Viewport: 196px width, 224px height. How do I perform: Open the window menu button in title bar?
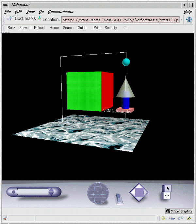pyautogui.click(x=5, y=4)
